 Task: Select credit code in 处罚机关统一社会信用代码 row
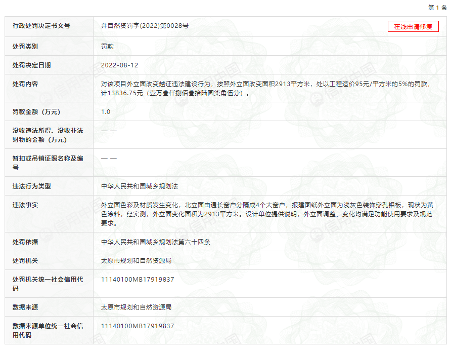[x=138, y=280]
